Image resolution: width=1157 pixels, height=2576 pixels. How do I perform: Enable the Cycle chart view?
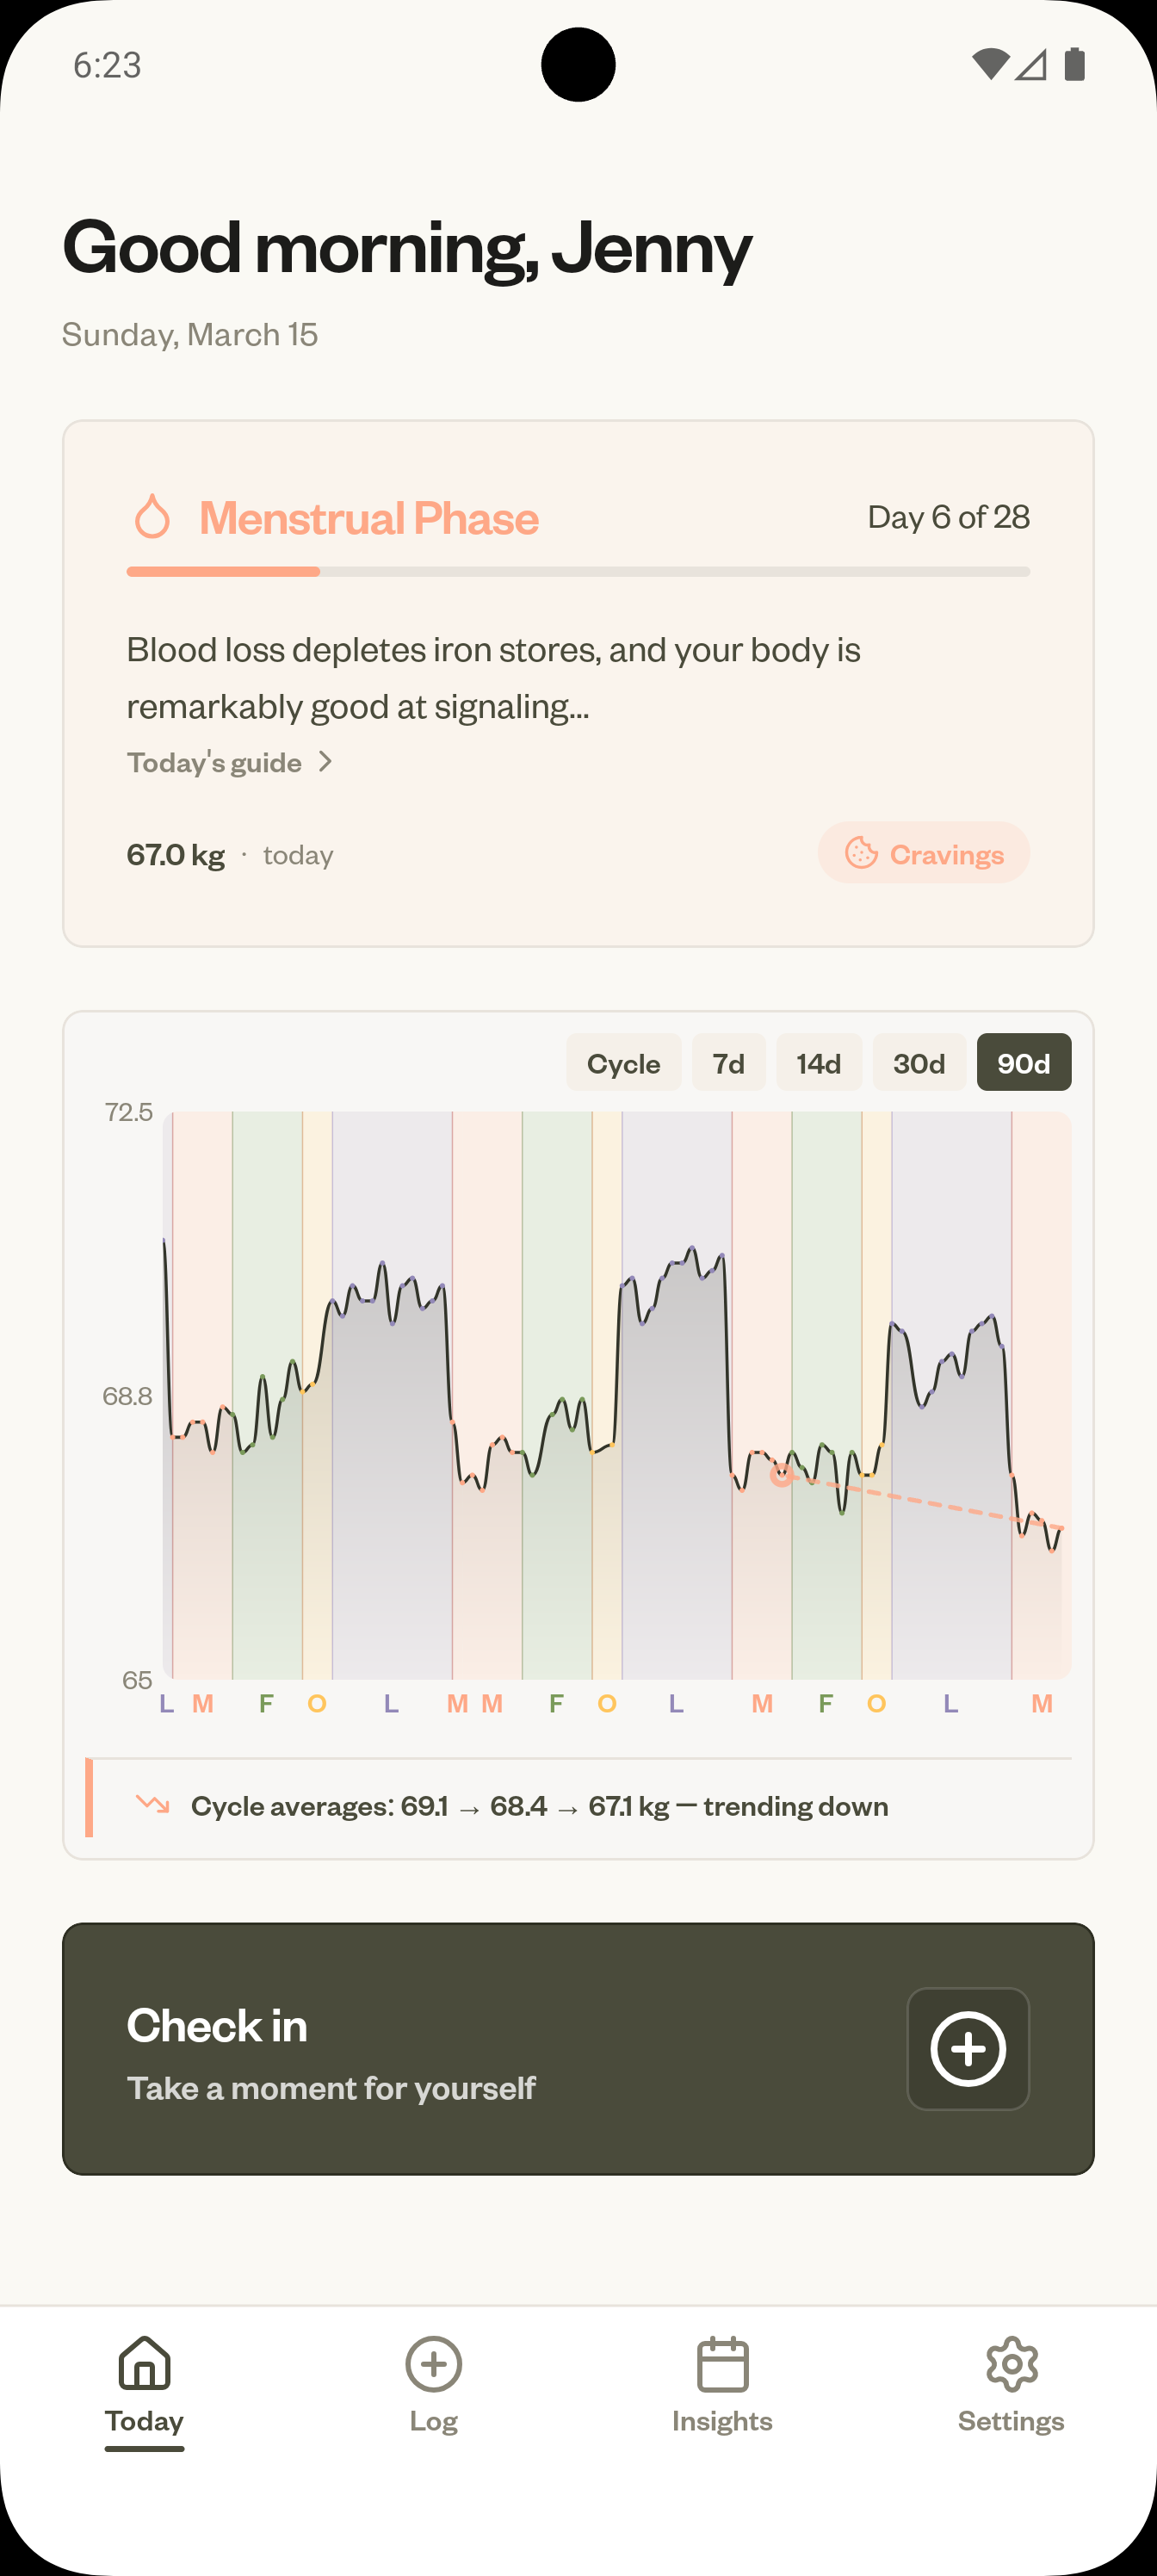(x=623, y=1062)
